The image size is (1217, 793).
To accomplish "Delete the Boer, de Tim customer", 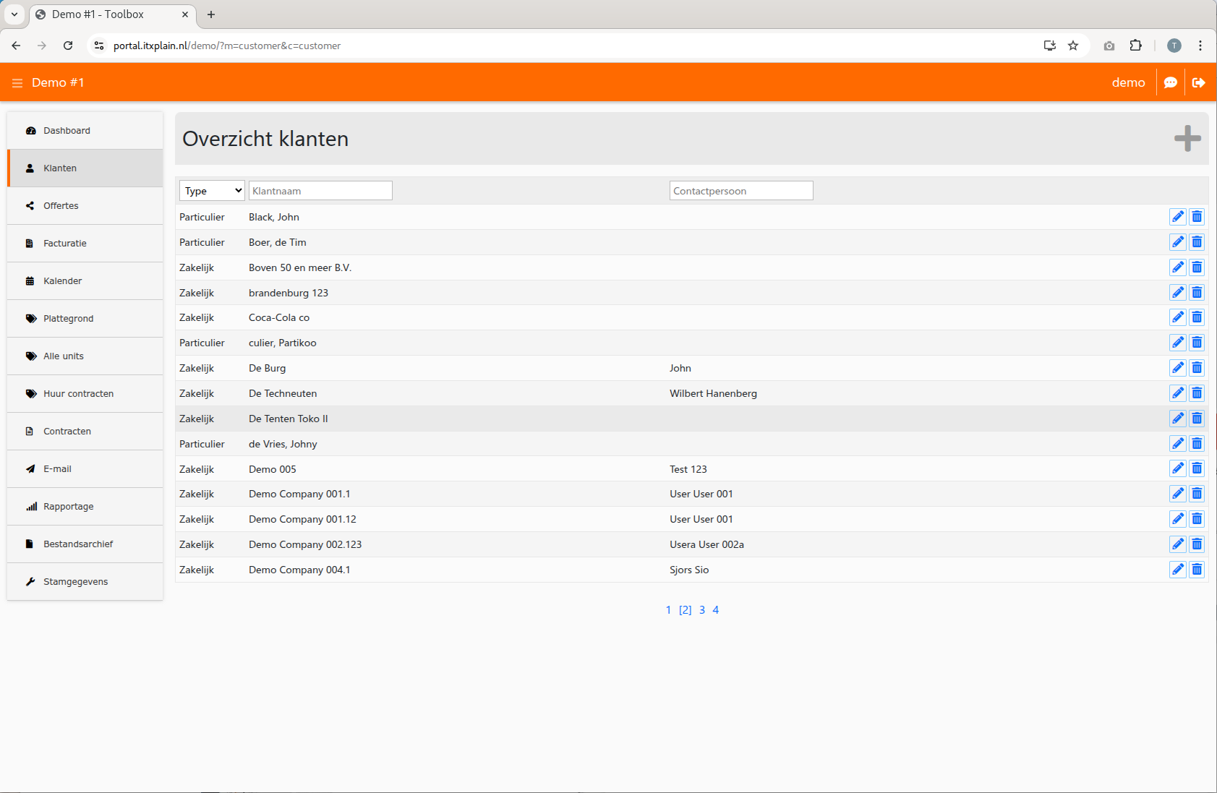I will click(1197, 242).
